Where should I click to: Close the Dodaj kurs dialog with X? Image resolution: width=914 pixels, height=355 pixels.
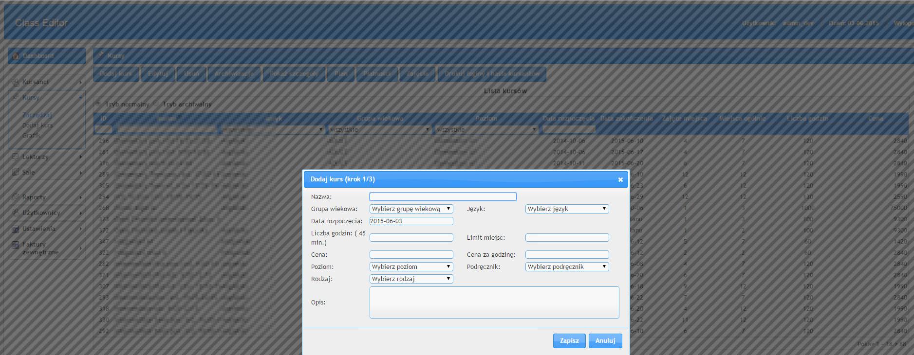click(x=620, y=179)
